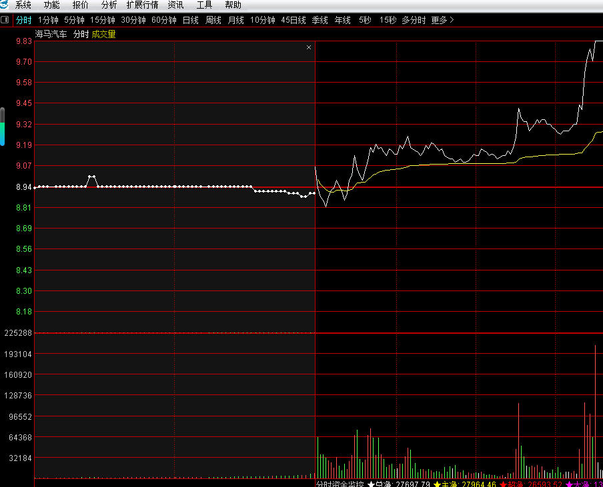This screenshot has width=603, height=487.
Task: Switch to the 日线 chart tab
Action: pyautogui.click(x=191, y=20)
